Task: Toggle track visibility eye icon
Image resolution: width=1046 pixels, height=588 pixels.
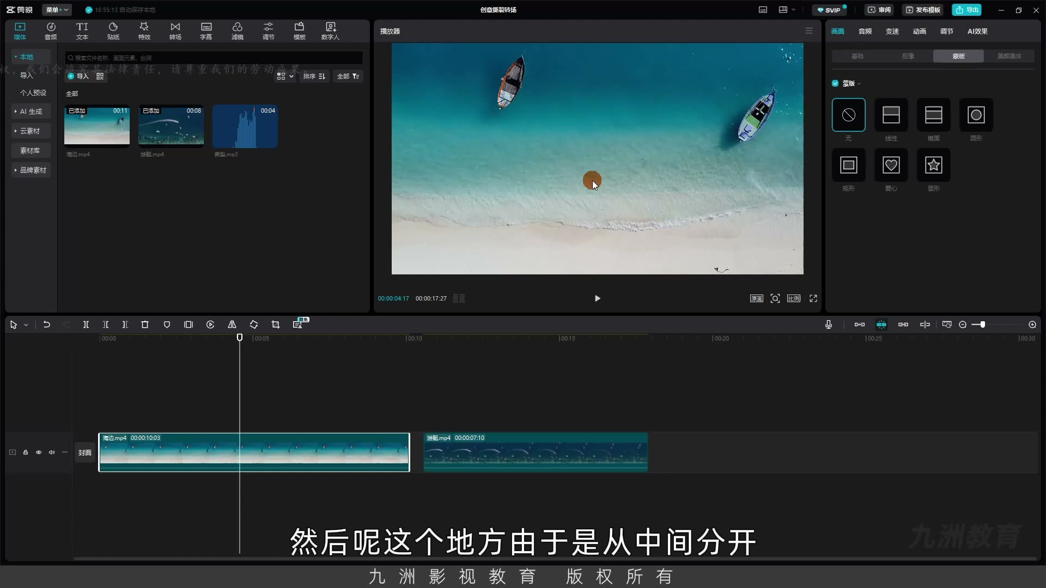Action: 39,452
